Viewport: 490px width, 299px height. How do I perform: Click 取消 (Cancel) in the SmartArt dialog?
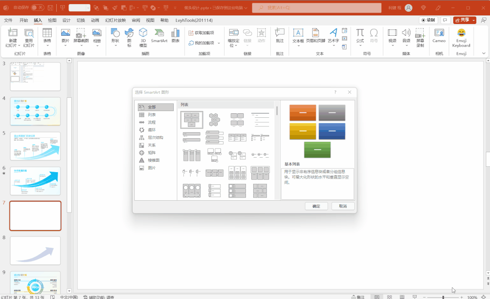[x=343, y=206]
